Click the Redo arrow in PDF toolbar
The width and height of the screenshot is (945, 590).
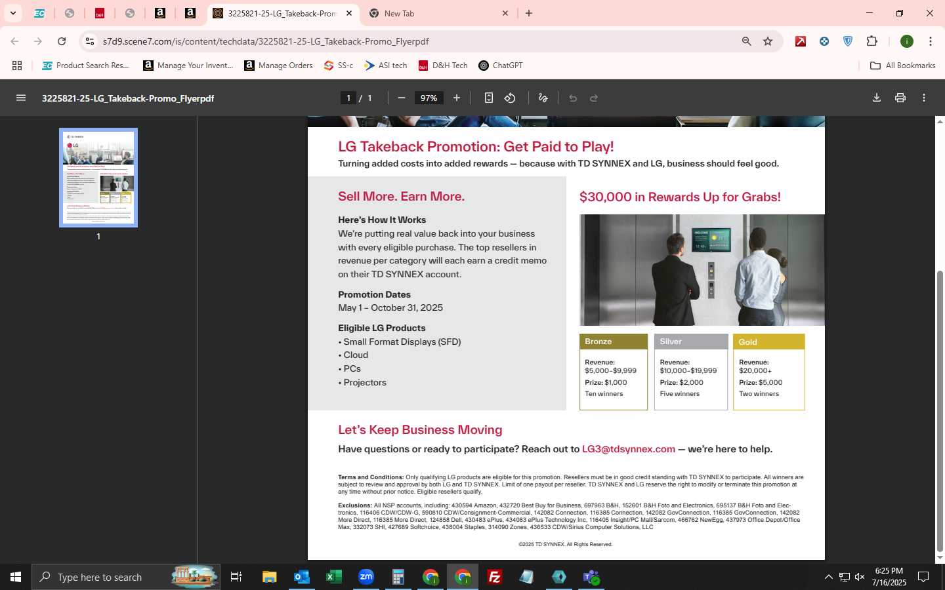[594, 98]
